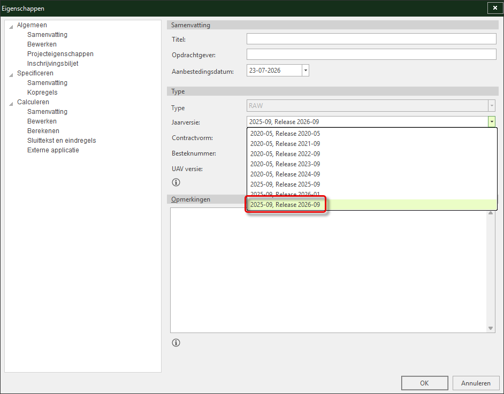Go to Projecteigenschappen page
This screenshot has width=504, height=394.
60,54
